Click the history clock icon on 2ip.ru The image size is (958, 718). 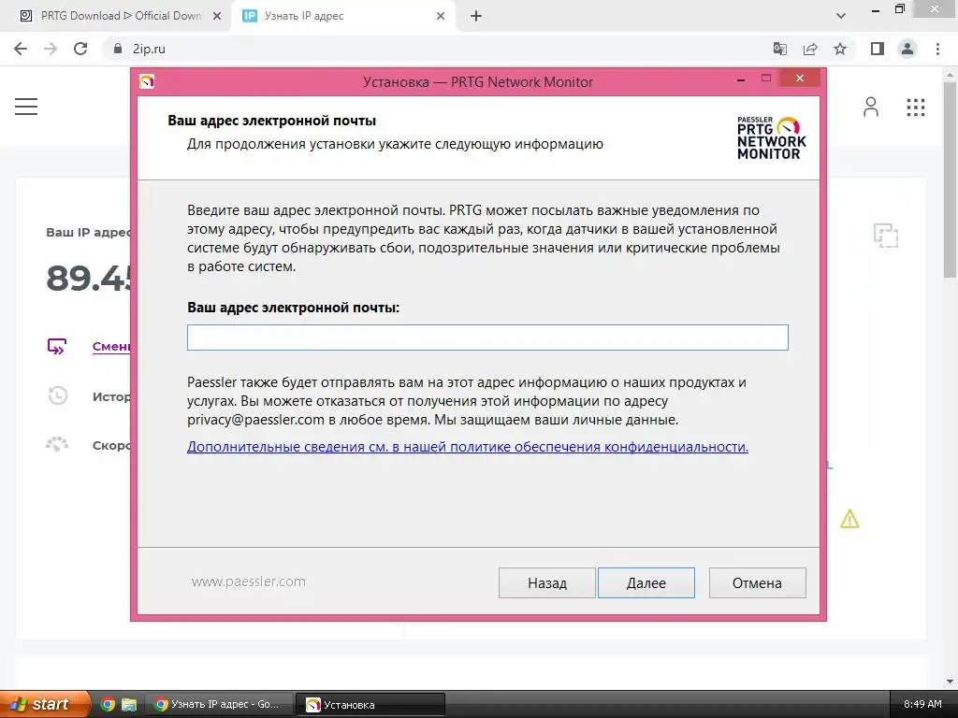[x=57, y=395]
